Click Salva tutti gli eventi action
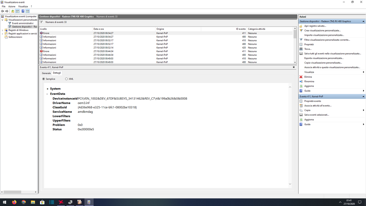Screen dimensions: 366x206 pos(333,54)
